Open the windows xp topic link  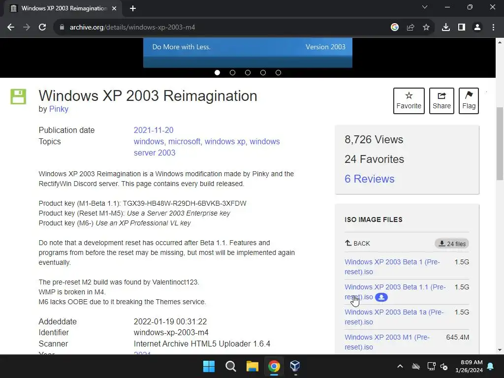point(225,141)
